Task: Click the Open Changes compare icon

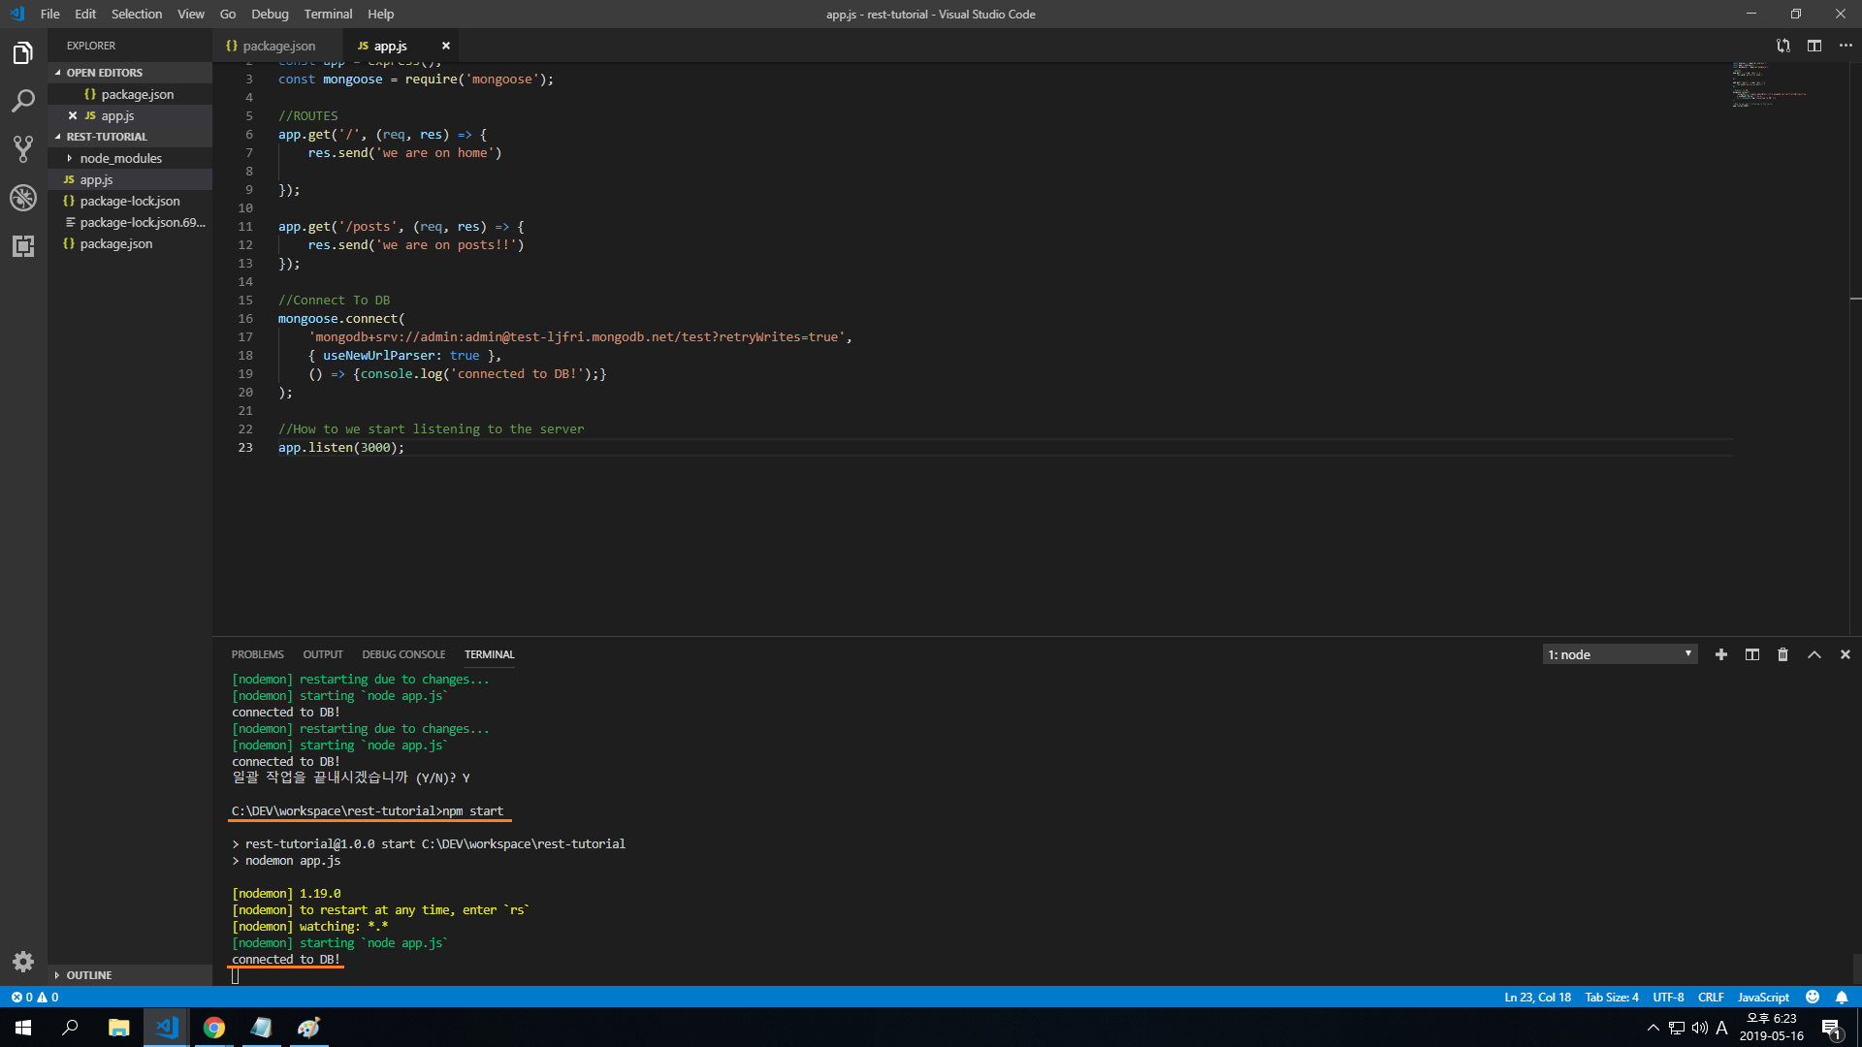Action: click(1782, 46)
